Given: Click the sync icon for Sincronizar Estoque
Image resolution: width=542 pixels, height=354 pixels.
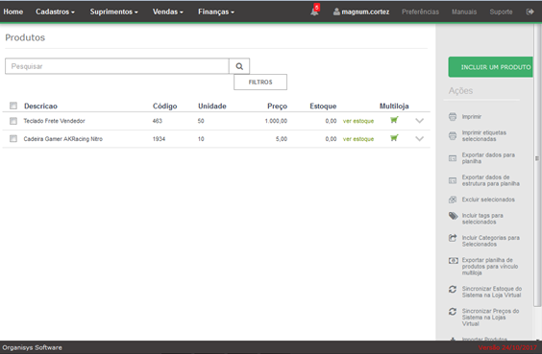Looking at the screenshot, I should click(453, 289).
